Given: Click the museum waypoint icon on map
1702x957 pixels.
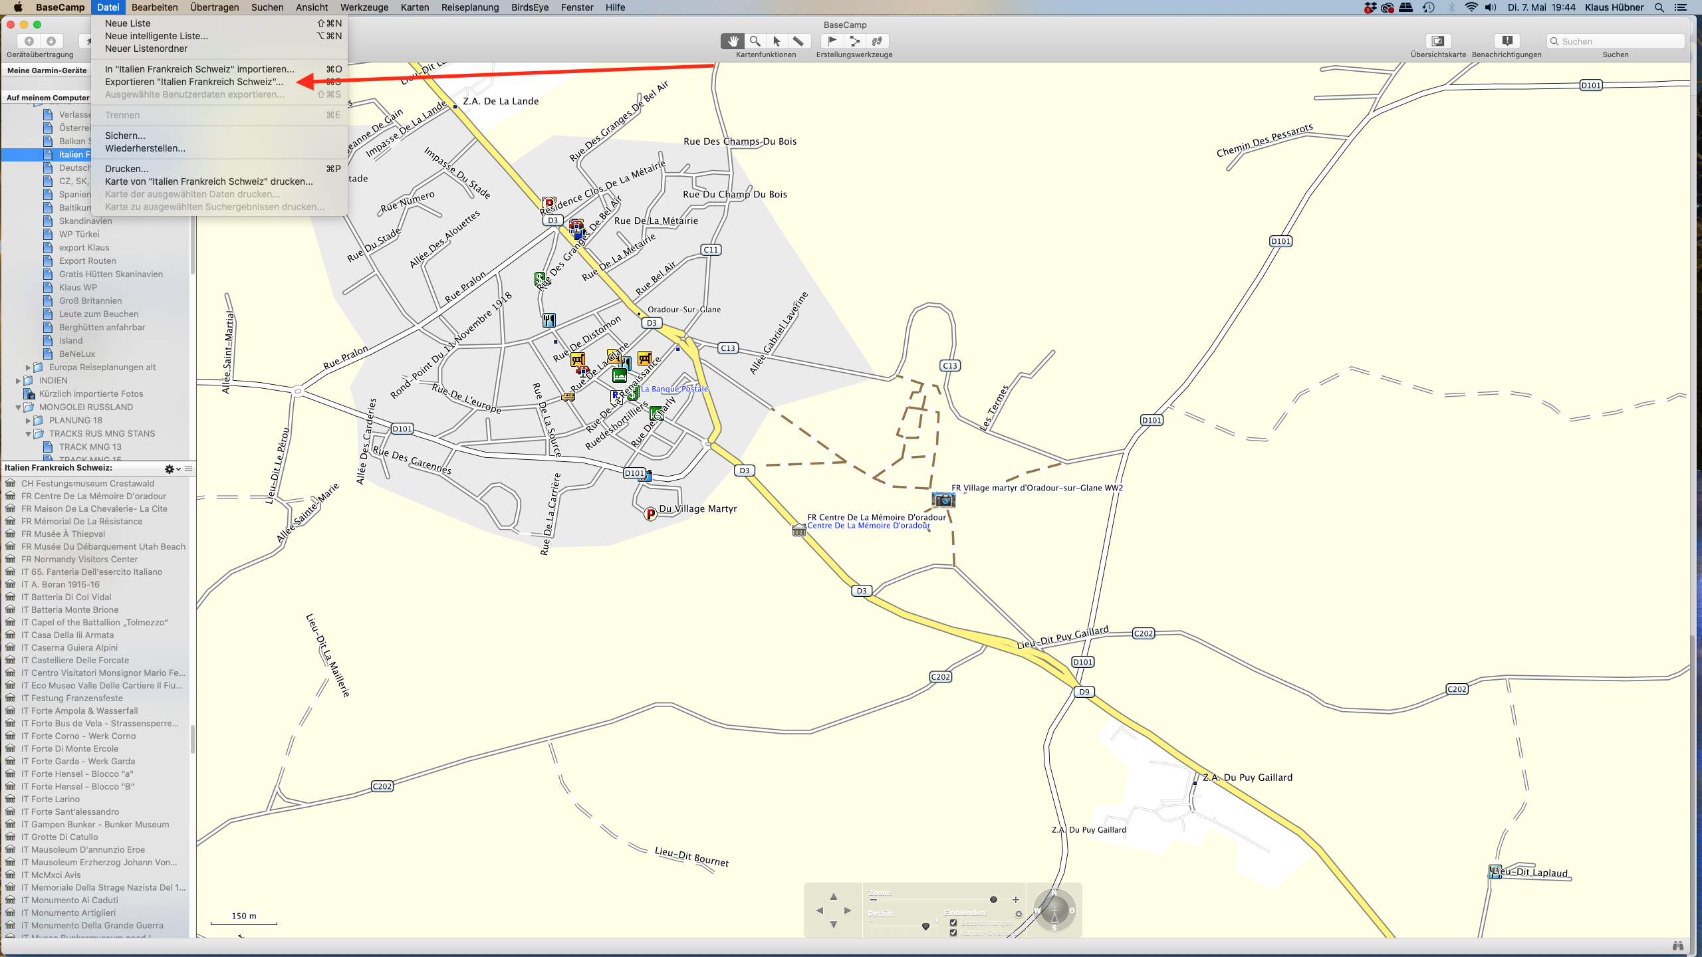Looking at the screenshot, I should (798, 530).
